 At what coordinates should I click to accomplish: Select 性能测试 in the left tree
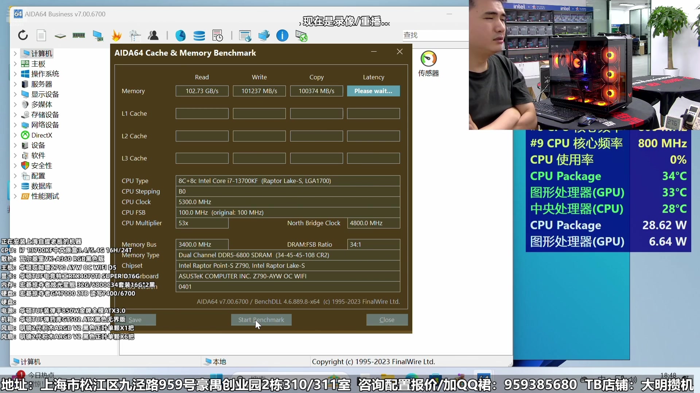(45, 196)
